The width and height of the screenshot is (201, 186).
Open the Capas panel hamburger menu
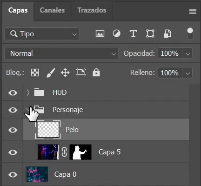click(x=193, y=12)
